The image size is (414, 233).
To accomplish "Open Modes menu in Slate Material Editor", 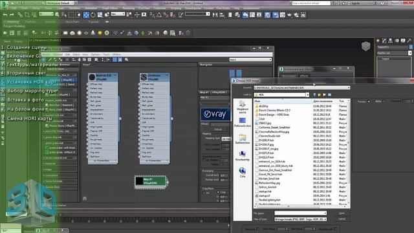I will (46, 54).
